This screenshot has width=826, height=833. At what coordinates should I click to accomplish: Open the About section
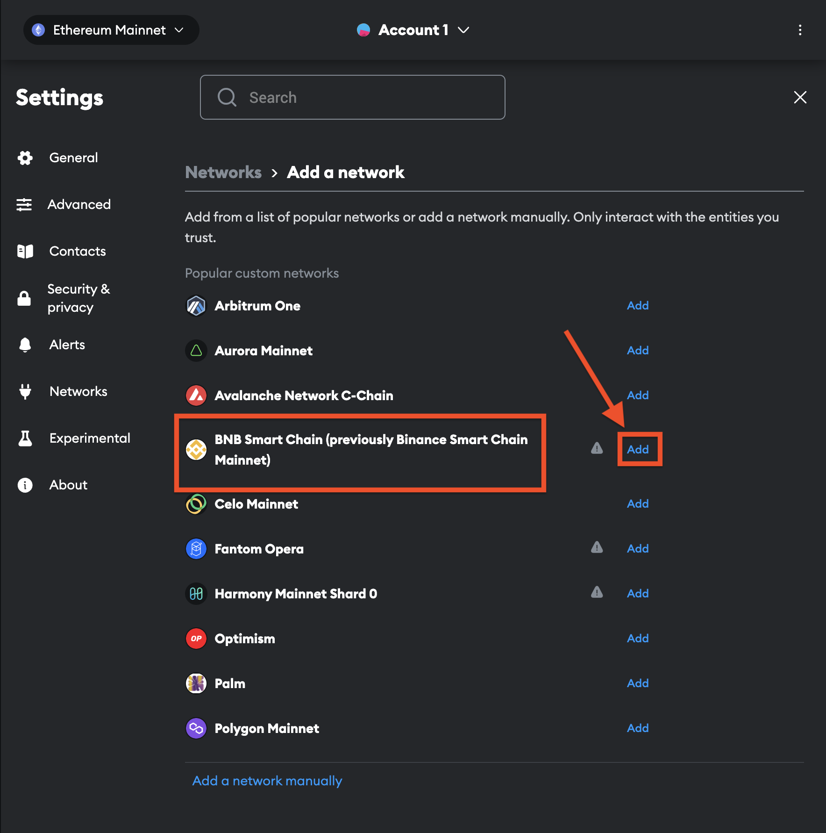(68, 485)
